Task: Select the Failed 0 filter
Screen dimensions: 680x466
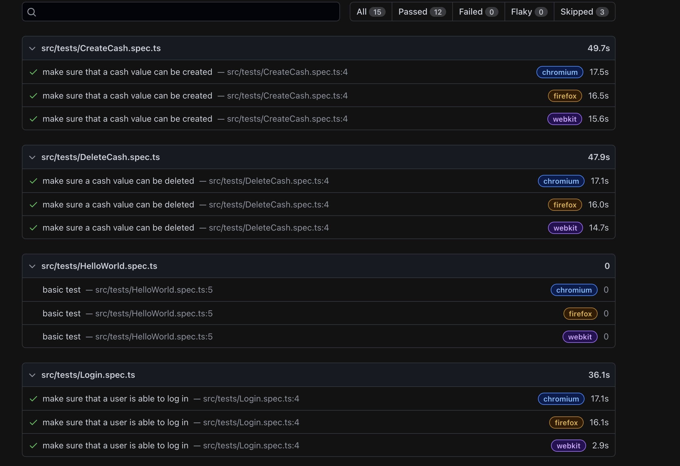Action: (478, 12)
